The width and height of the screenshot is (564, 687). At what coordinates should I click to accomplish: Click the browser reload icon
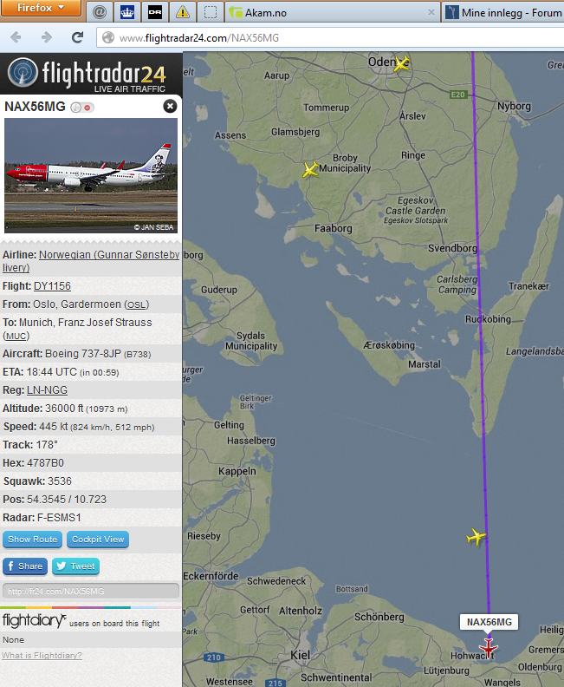77,37
